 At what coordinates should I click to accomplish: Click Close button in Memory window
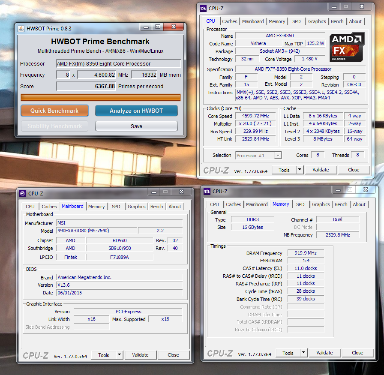[x=357, y=353]
